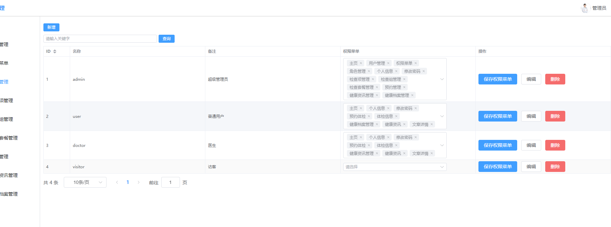This screenshot has width=611, height=227.
Task: Remove the 用户管理 tag from admin row
Action: tap(388, 63)
